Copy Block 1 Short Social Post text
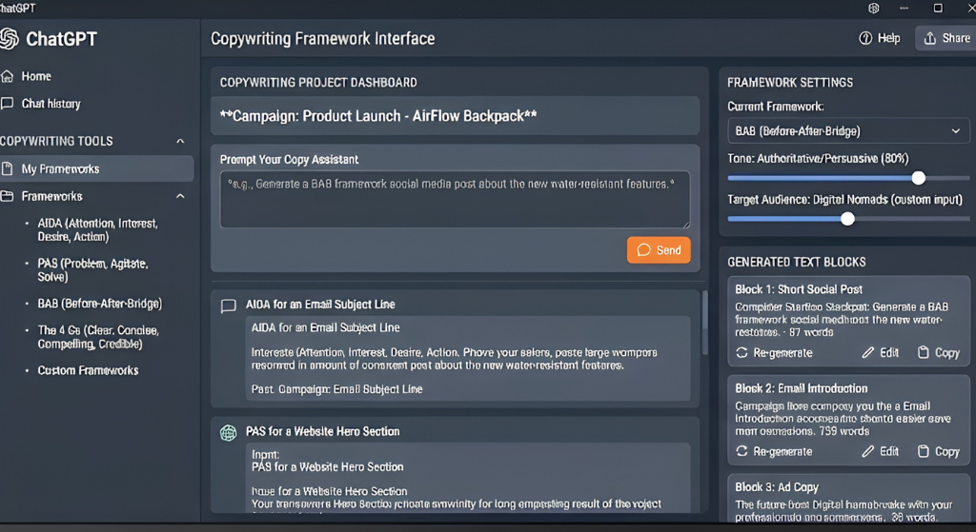Image resolution: width=976 pixels, height=532 pixels. 939,353
